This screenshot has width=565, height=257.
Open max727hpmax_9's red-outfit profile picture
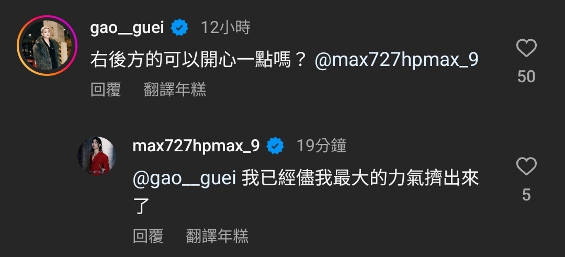point(97,155)
